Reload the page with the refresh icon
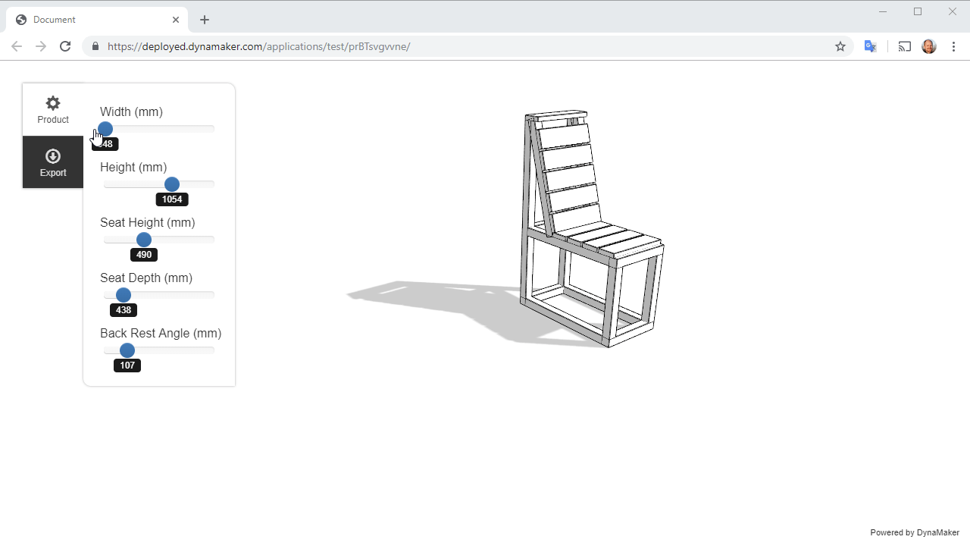Viewport: 970px width, 546px height. click(x=65, y=46)
